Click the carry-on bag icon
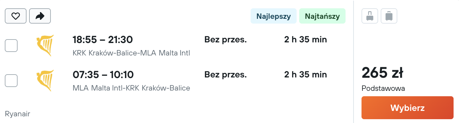The image size is (459, 123). [x=370, y=16]
